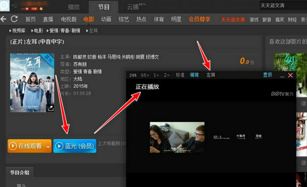Switch to the 播放 tab
307x187 pixels.
[74, 7]
